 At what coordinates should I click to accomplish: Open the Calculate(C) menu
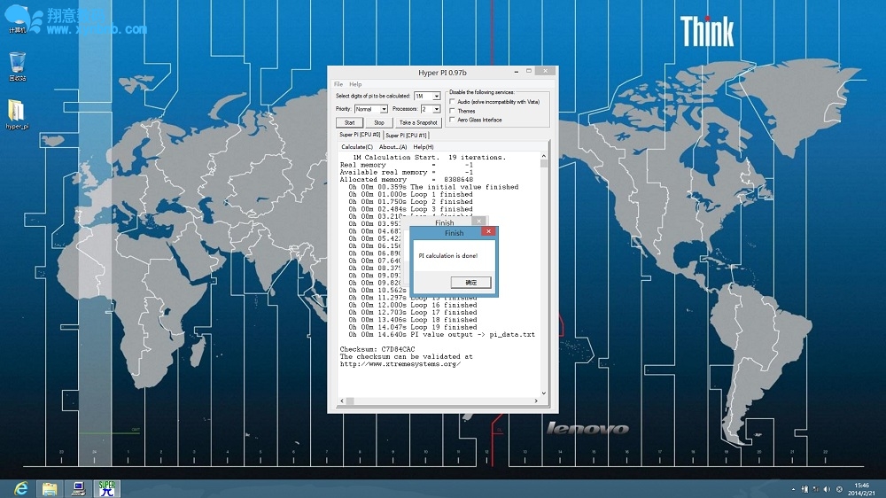pyautogui.click(x=357, y=147)
